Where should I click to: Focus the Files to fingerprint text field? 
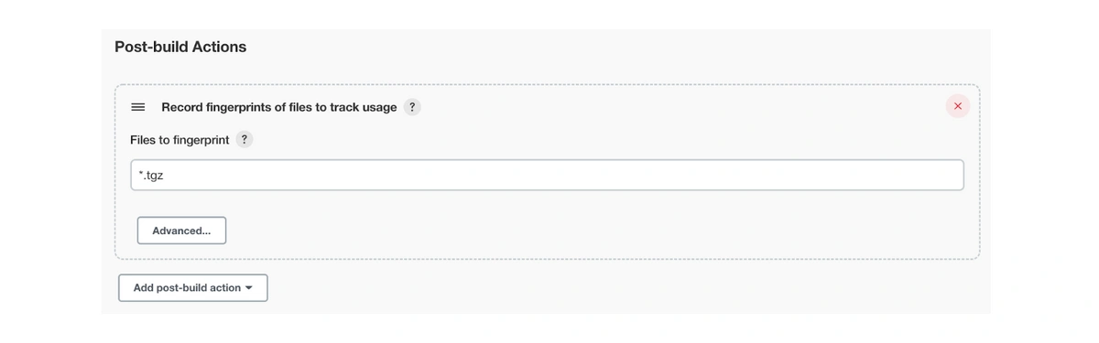(x=547, y=176)
